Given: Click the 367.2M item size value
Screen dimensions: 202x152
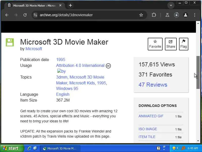Looking at the screenshot, I should 63,100.
